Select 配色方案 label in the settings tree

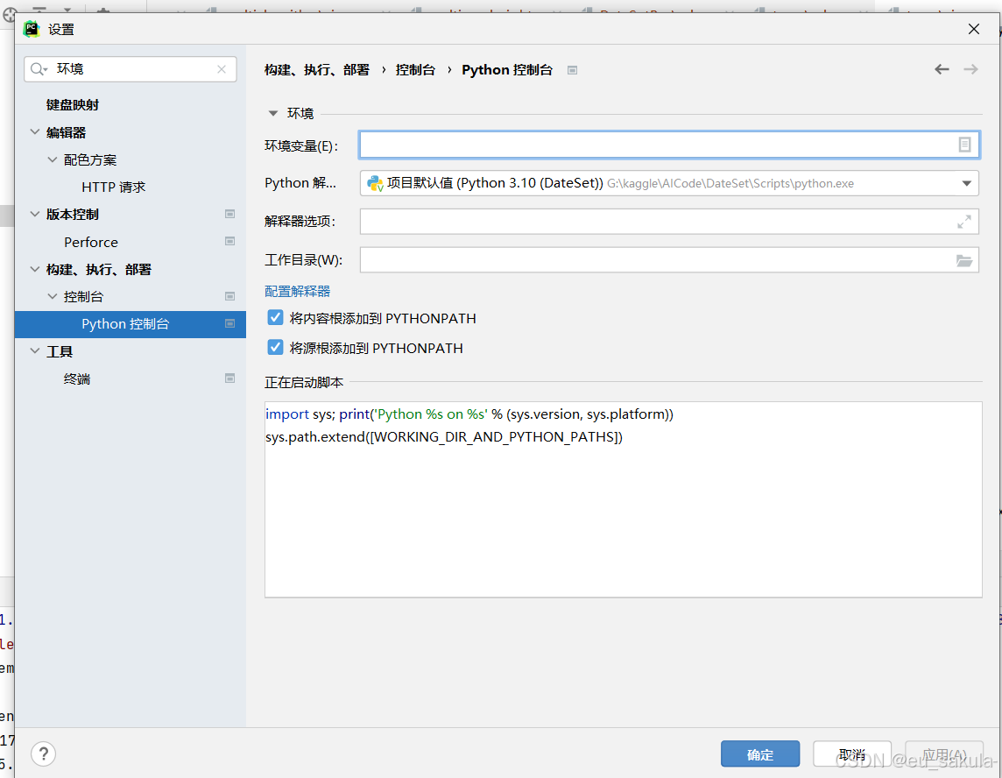click(90, 159)
